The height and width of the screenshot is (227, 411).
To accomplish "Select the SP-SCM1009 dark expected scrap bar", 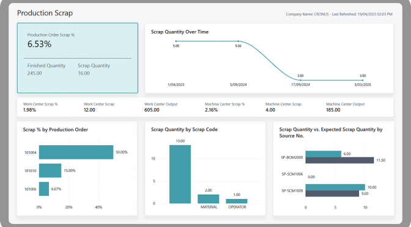I will 332,193.
